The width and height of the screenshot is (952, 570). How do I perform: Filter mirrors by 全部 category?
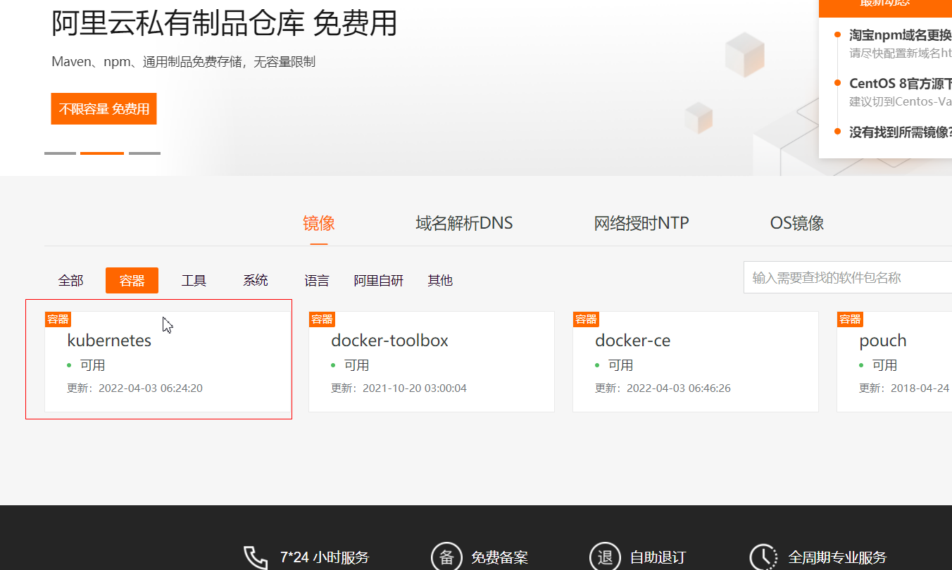point(70,281)
